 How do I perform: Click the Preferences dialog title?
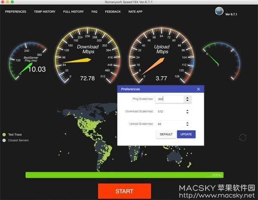click(130, 89)
